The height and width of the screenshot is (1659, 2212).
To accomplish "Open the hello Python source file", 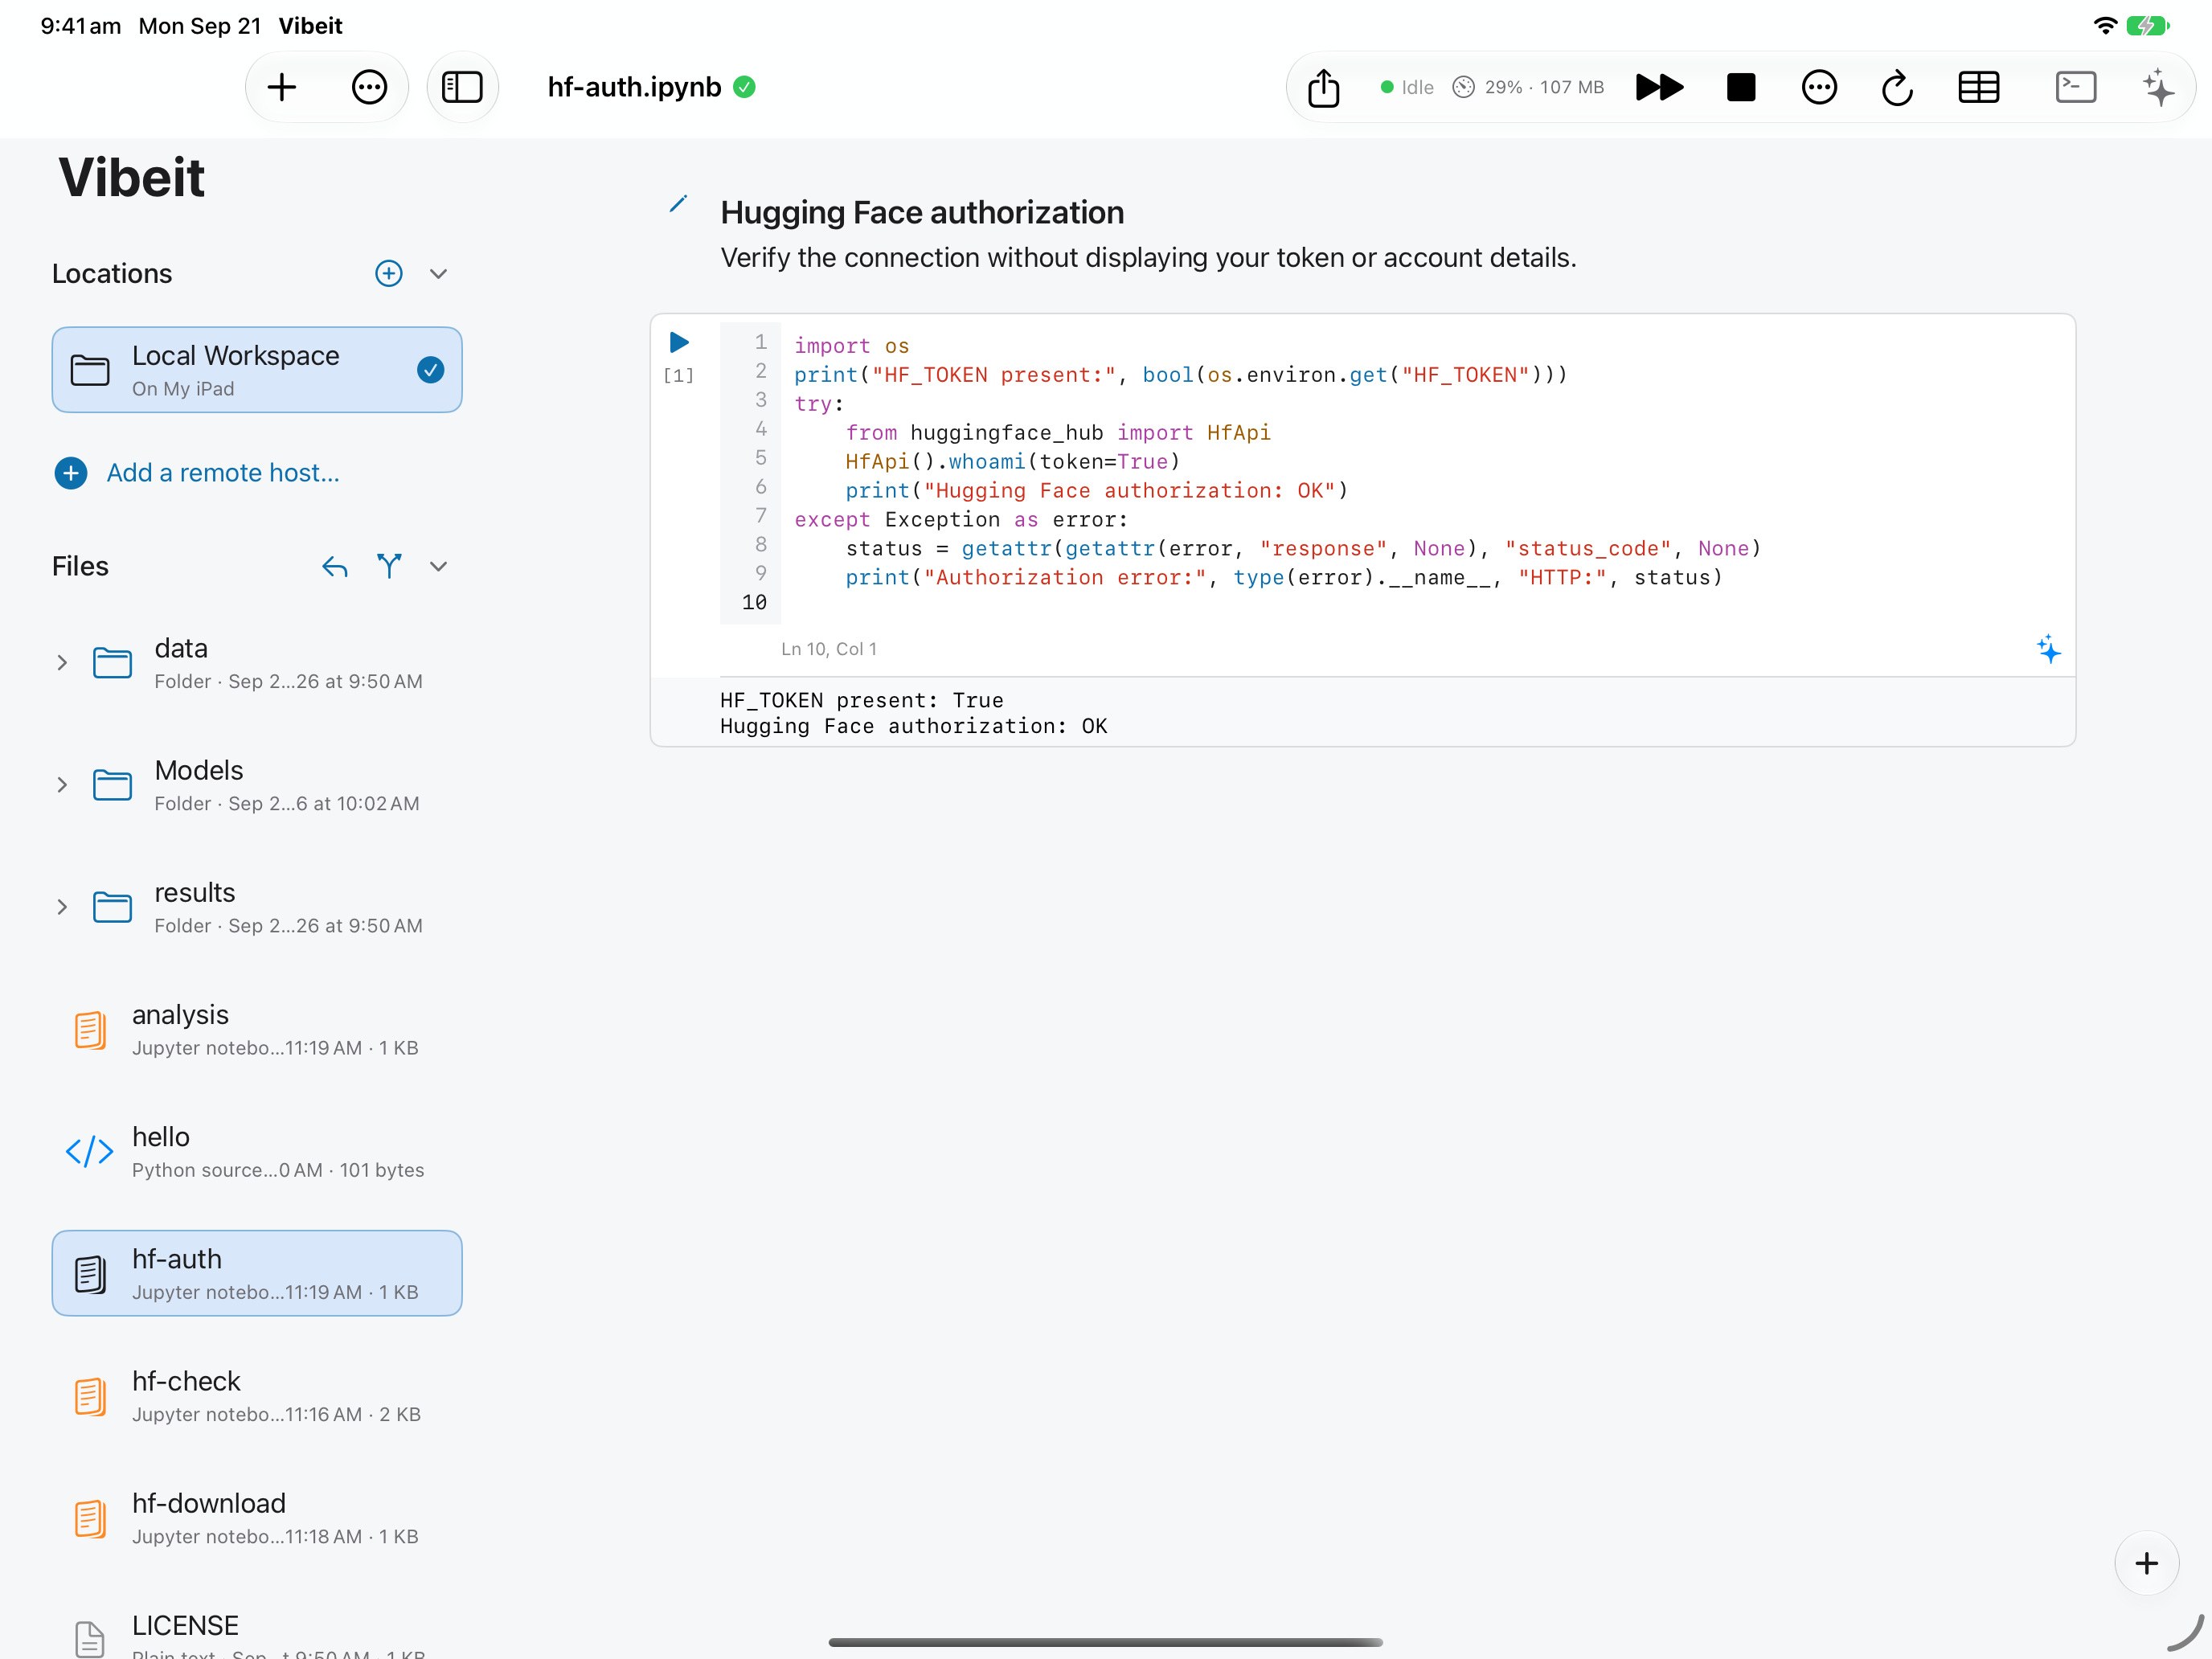I will 257,1151.
